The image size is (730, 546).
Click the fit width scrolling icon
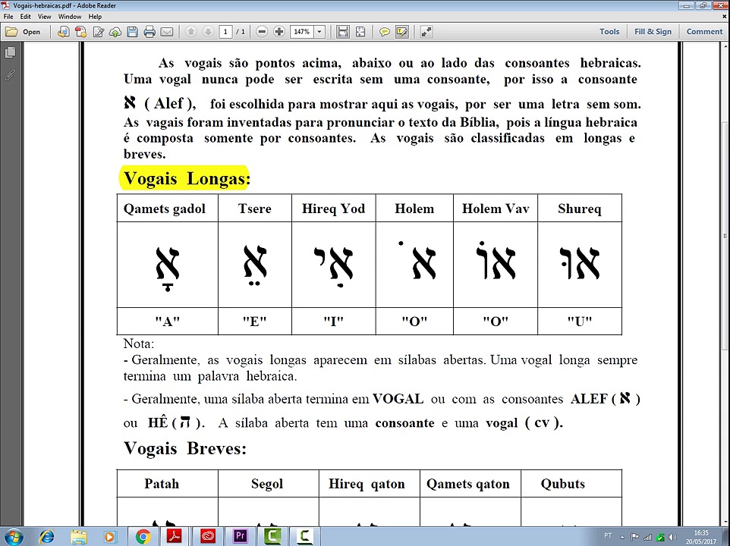pos(343,32)
